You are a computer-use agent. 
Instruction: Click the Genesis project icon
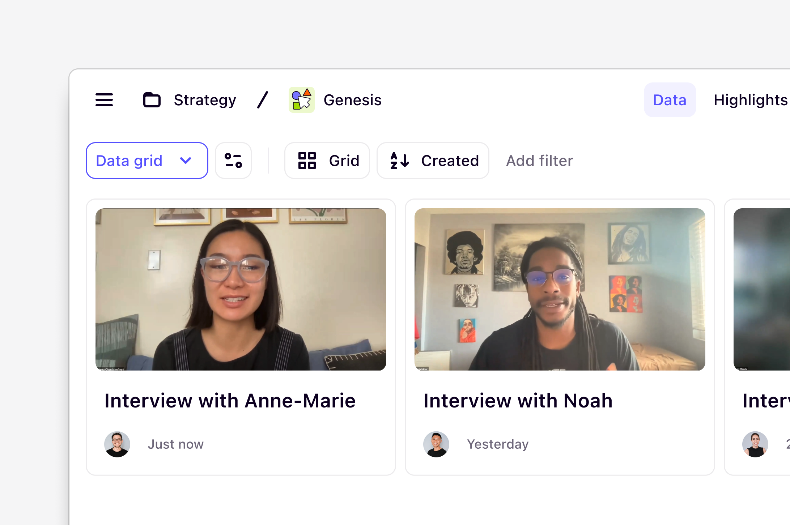(x=301, y=100)
